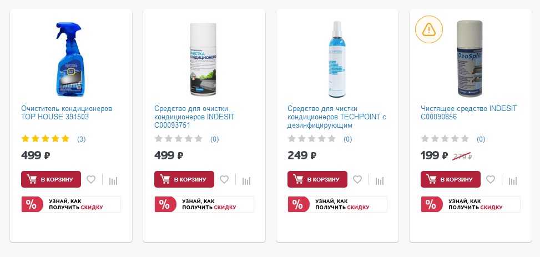Add INDESIT C00090856 to cart
Image resolution: width=540 pixels, height=257 pixels.
[451, 179]
